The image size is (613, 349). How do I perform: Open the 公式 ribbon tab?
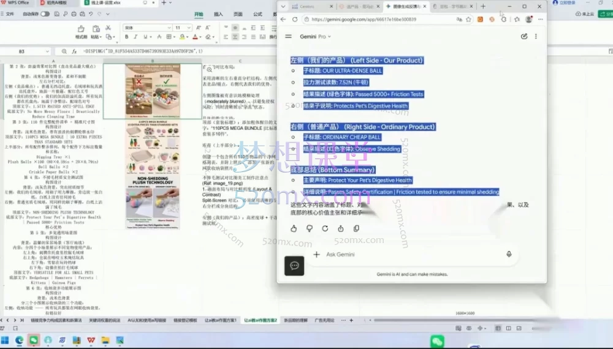[x=257, y=14]
